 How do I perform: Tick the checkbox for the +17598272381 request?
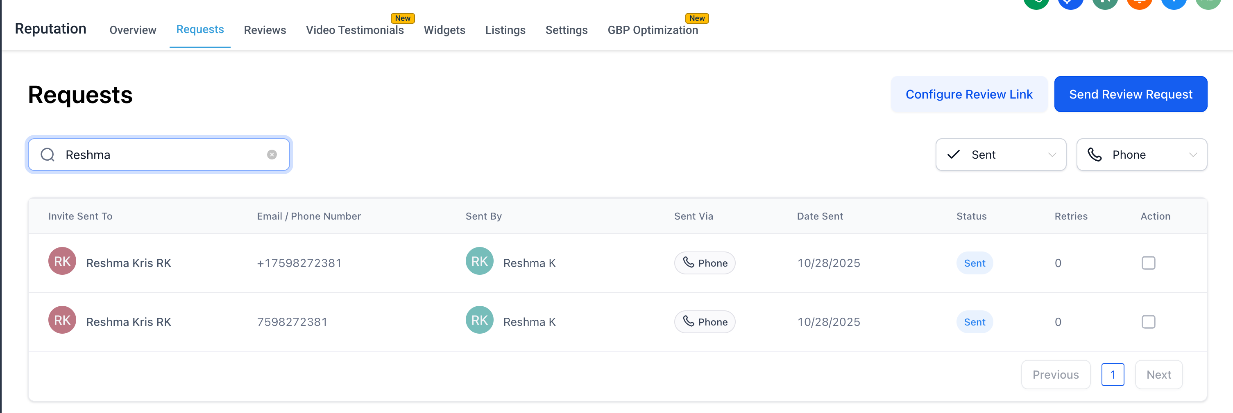1148,263
